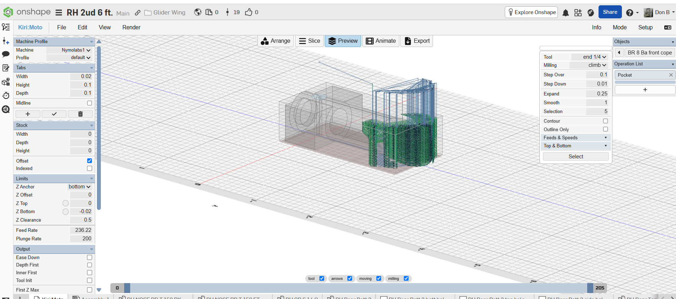Screen dimensions: 676x299
Task: Click the Share button
Action: click(610, 12)
